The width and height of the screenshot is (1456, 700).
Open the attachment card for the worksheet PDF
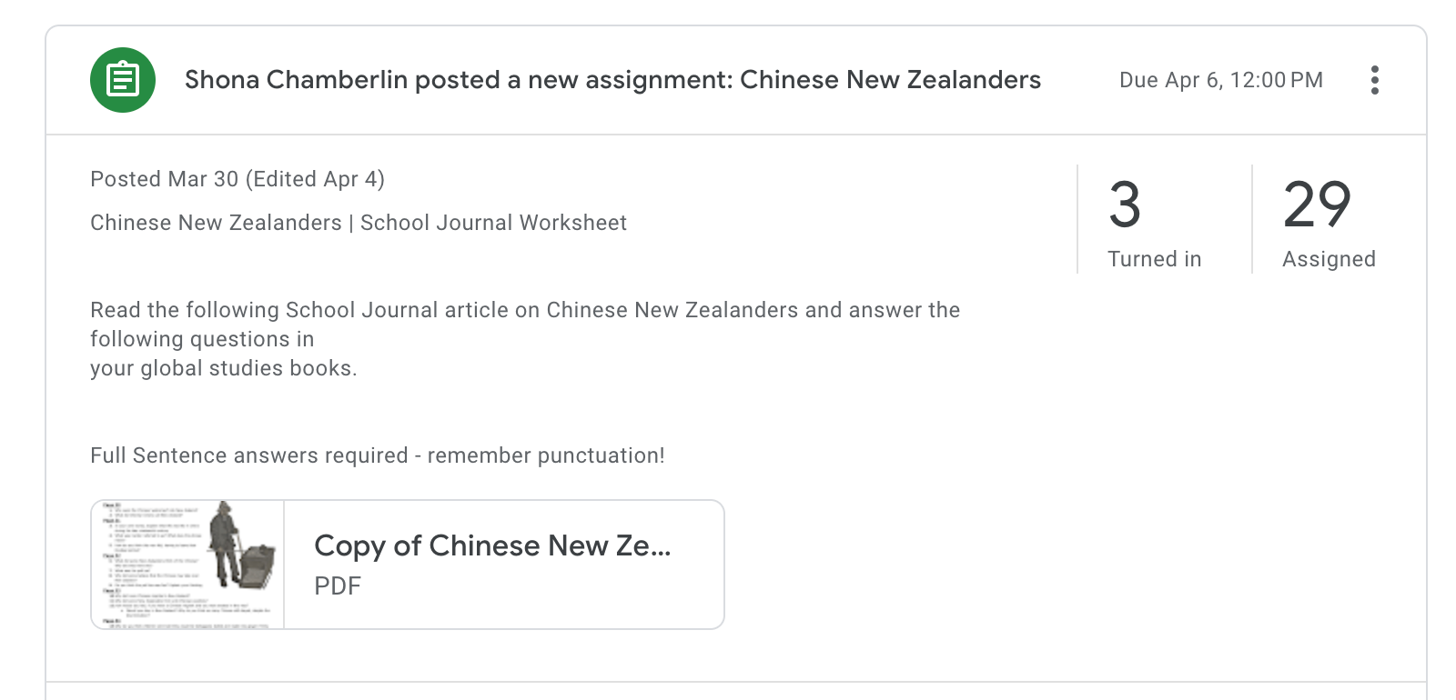(x=407, y=564)
